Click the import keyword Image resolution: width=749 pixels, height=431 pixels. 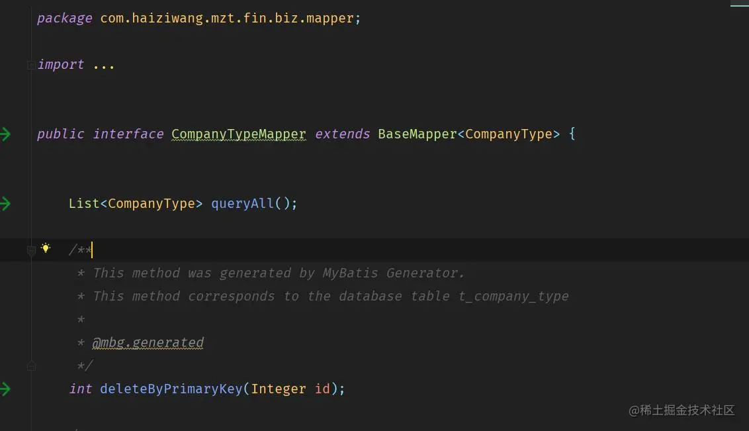(61, 64)
